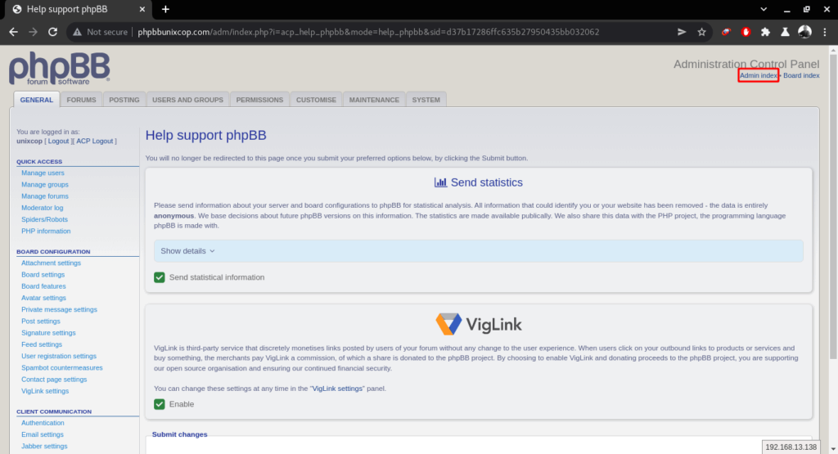Image resolution: width=838 pixels, height=454 pixels.
Task: Click the browser address bar URL
Action: (x=368, y=32)
